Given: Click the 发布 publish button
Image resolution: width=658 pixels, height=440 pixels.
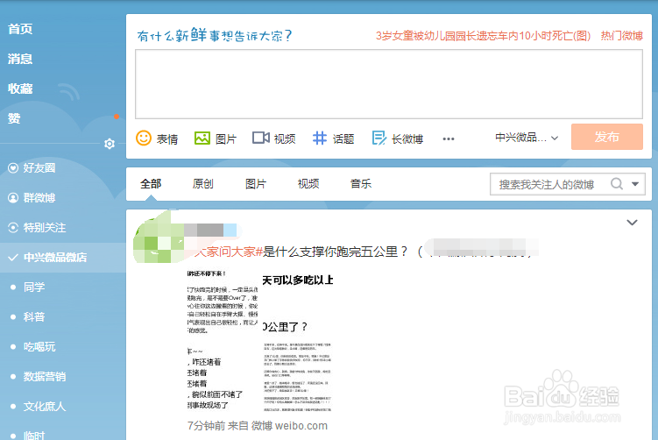Looking at the screenshot, I should click(607, 137).
